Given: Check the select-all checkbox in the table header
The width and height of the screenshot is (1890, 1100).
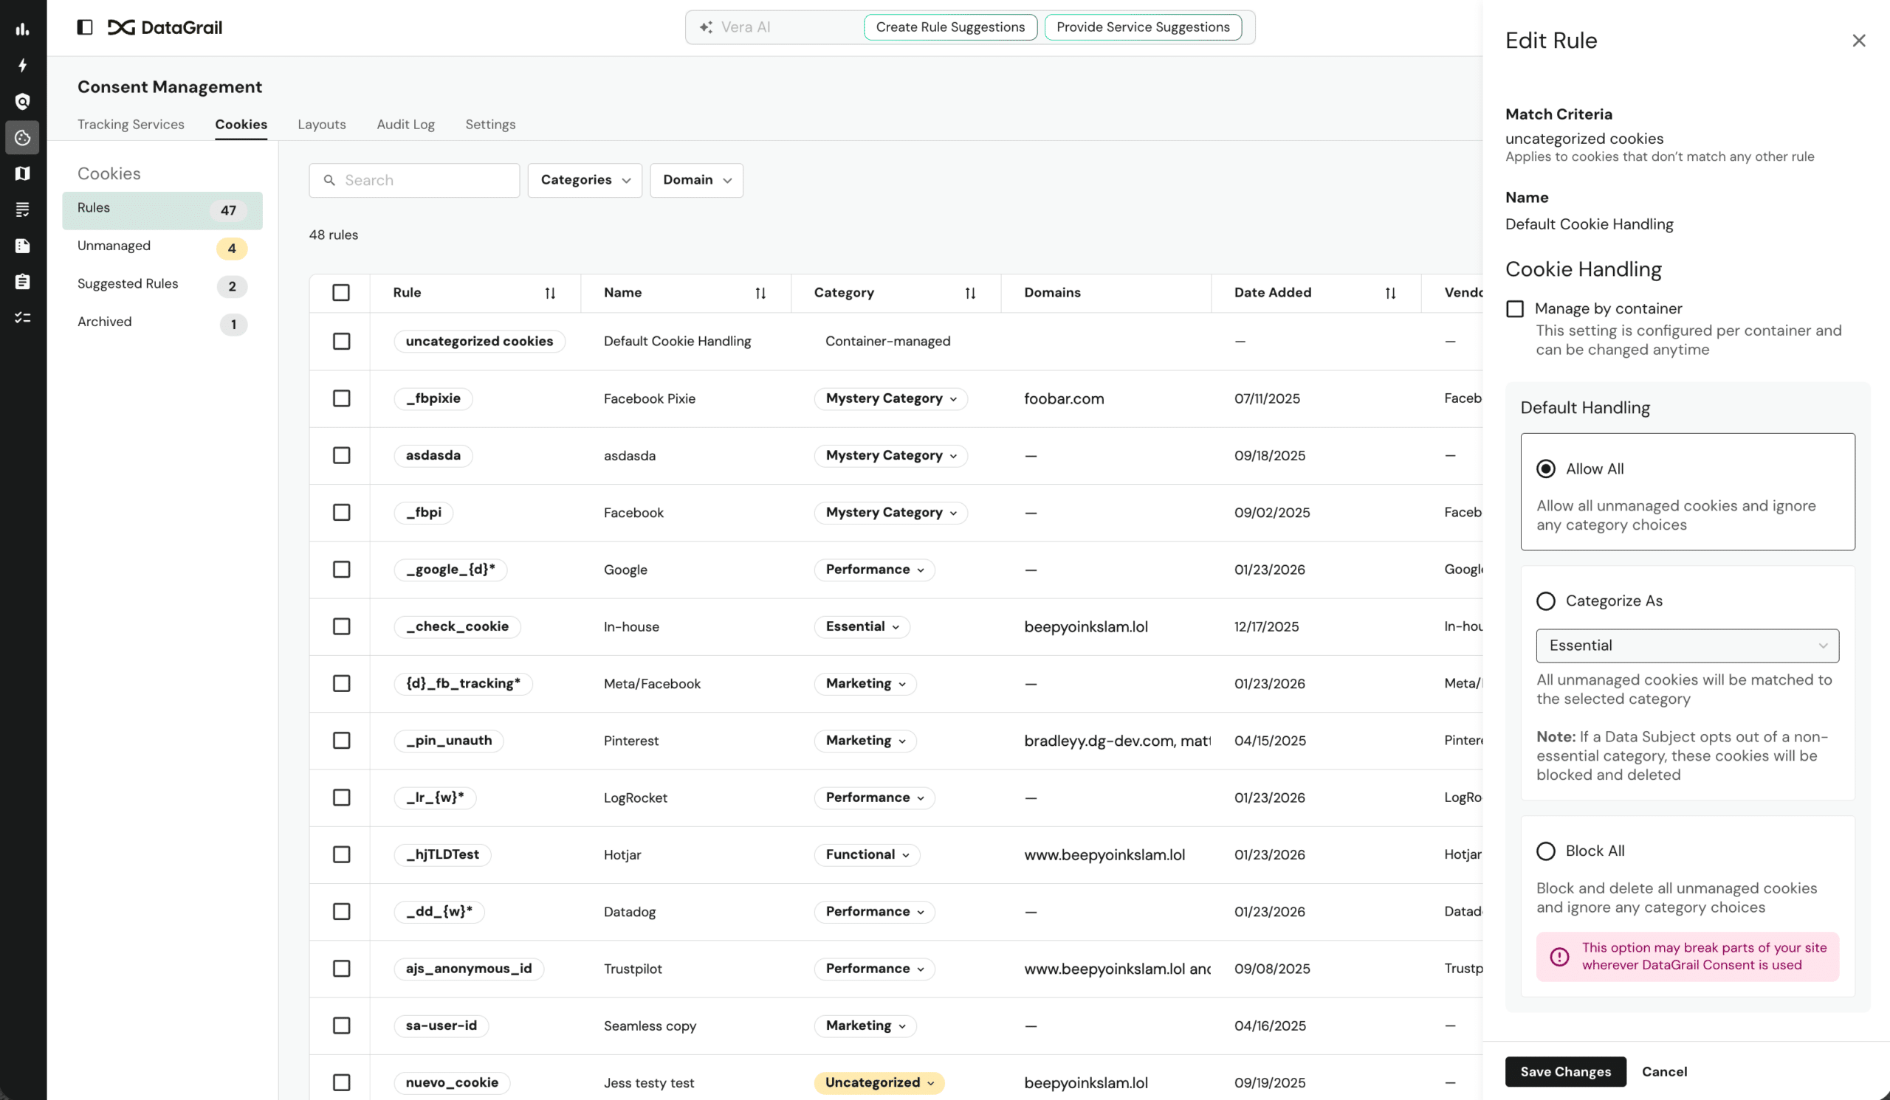Looking at the screenshot, I should tap(341, 293).
